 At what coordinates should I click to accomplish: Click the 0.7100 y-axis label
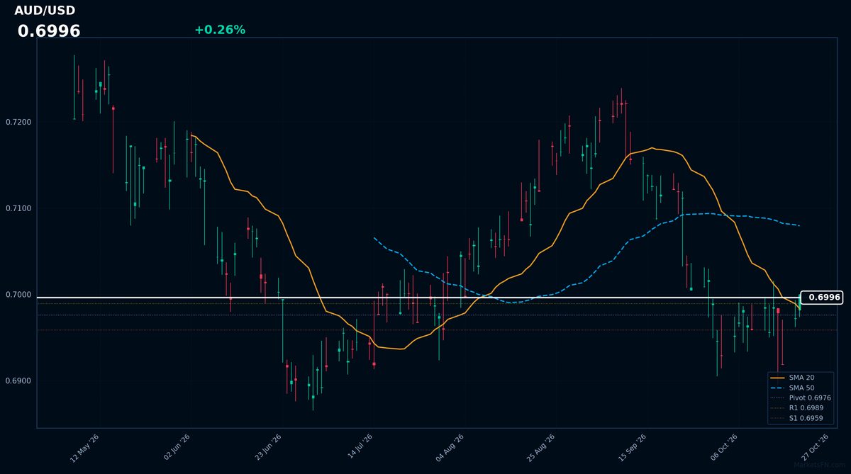pos(18,208)
